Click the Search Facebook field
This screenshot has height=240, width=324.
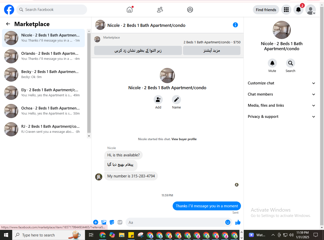point(52,10)
